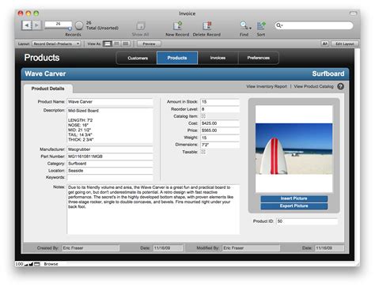Click the record slider handle
Viewport: 375px width, 287px height.
click(x=70, y=28)
